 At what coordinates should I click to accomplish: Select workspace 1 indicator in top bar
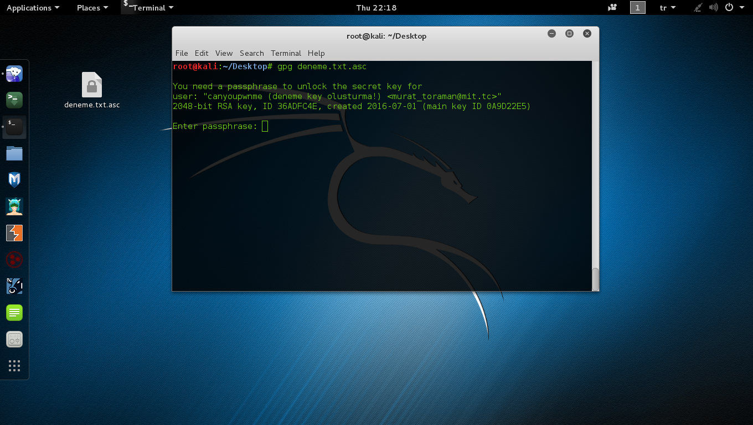tap(637, 8)
